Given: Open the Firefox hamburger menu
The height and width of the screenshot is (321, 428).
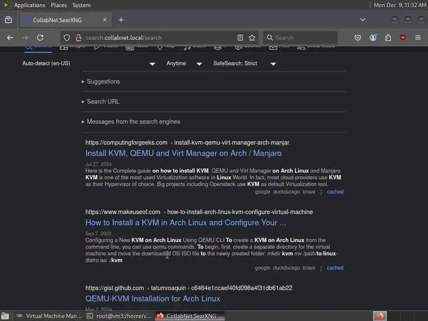Looking at the screenshot, I should pos(418,38).
